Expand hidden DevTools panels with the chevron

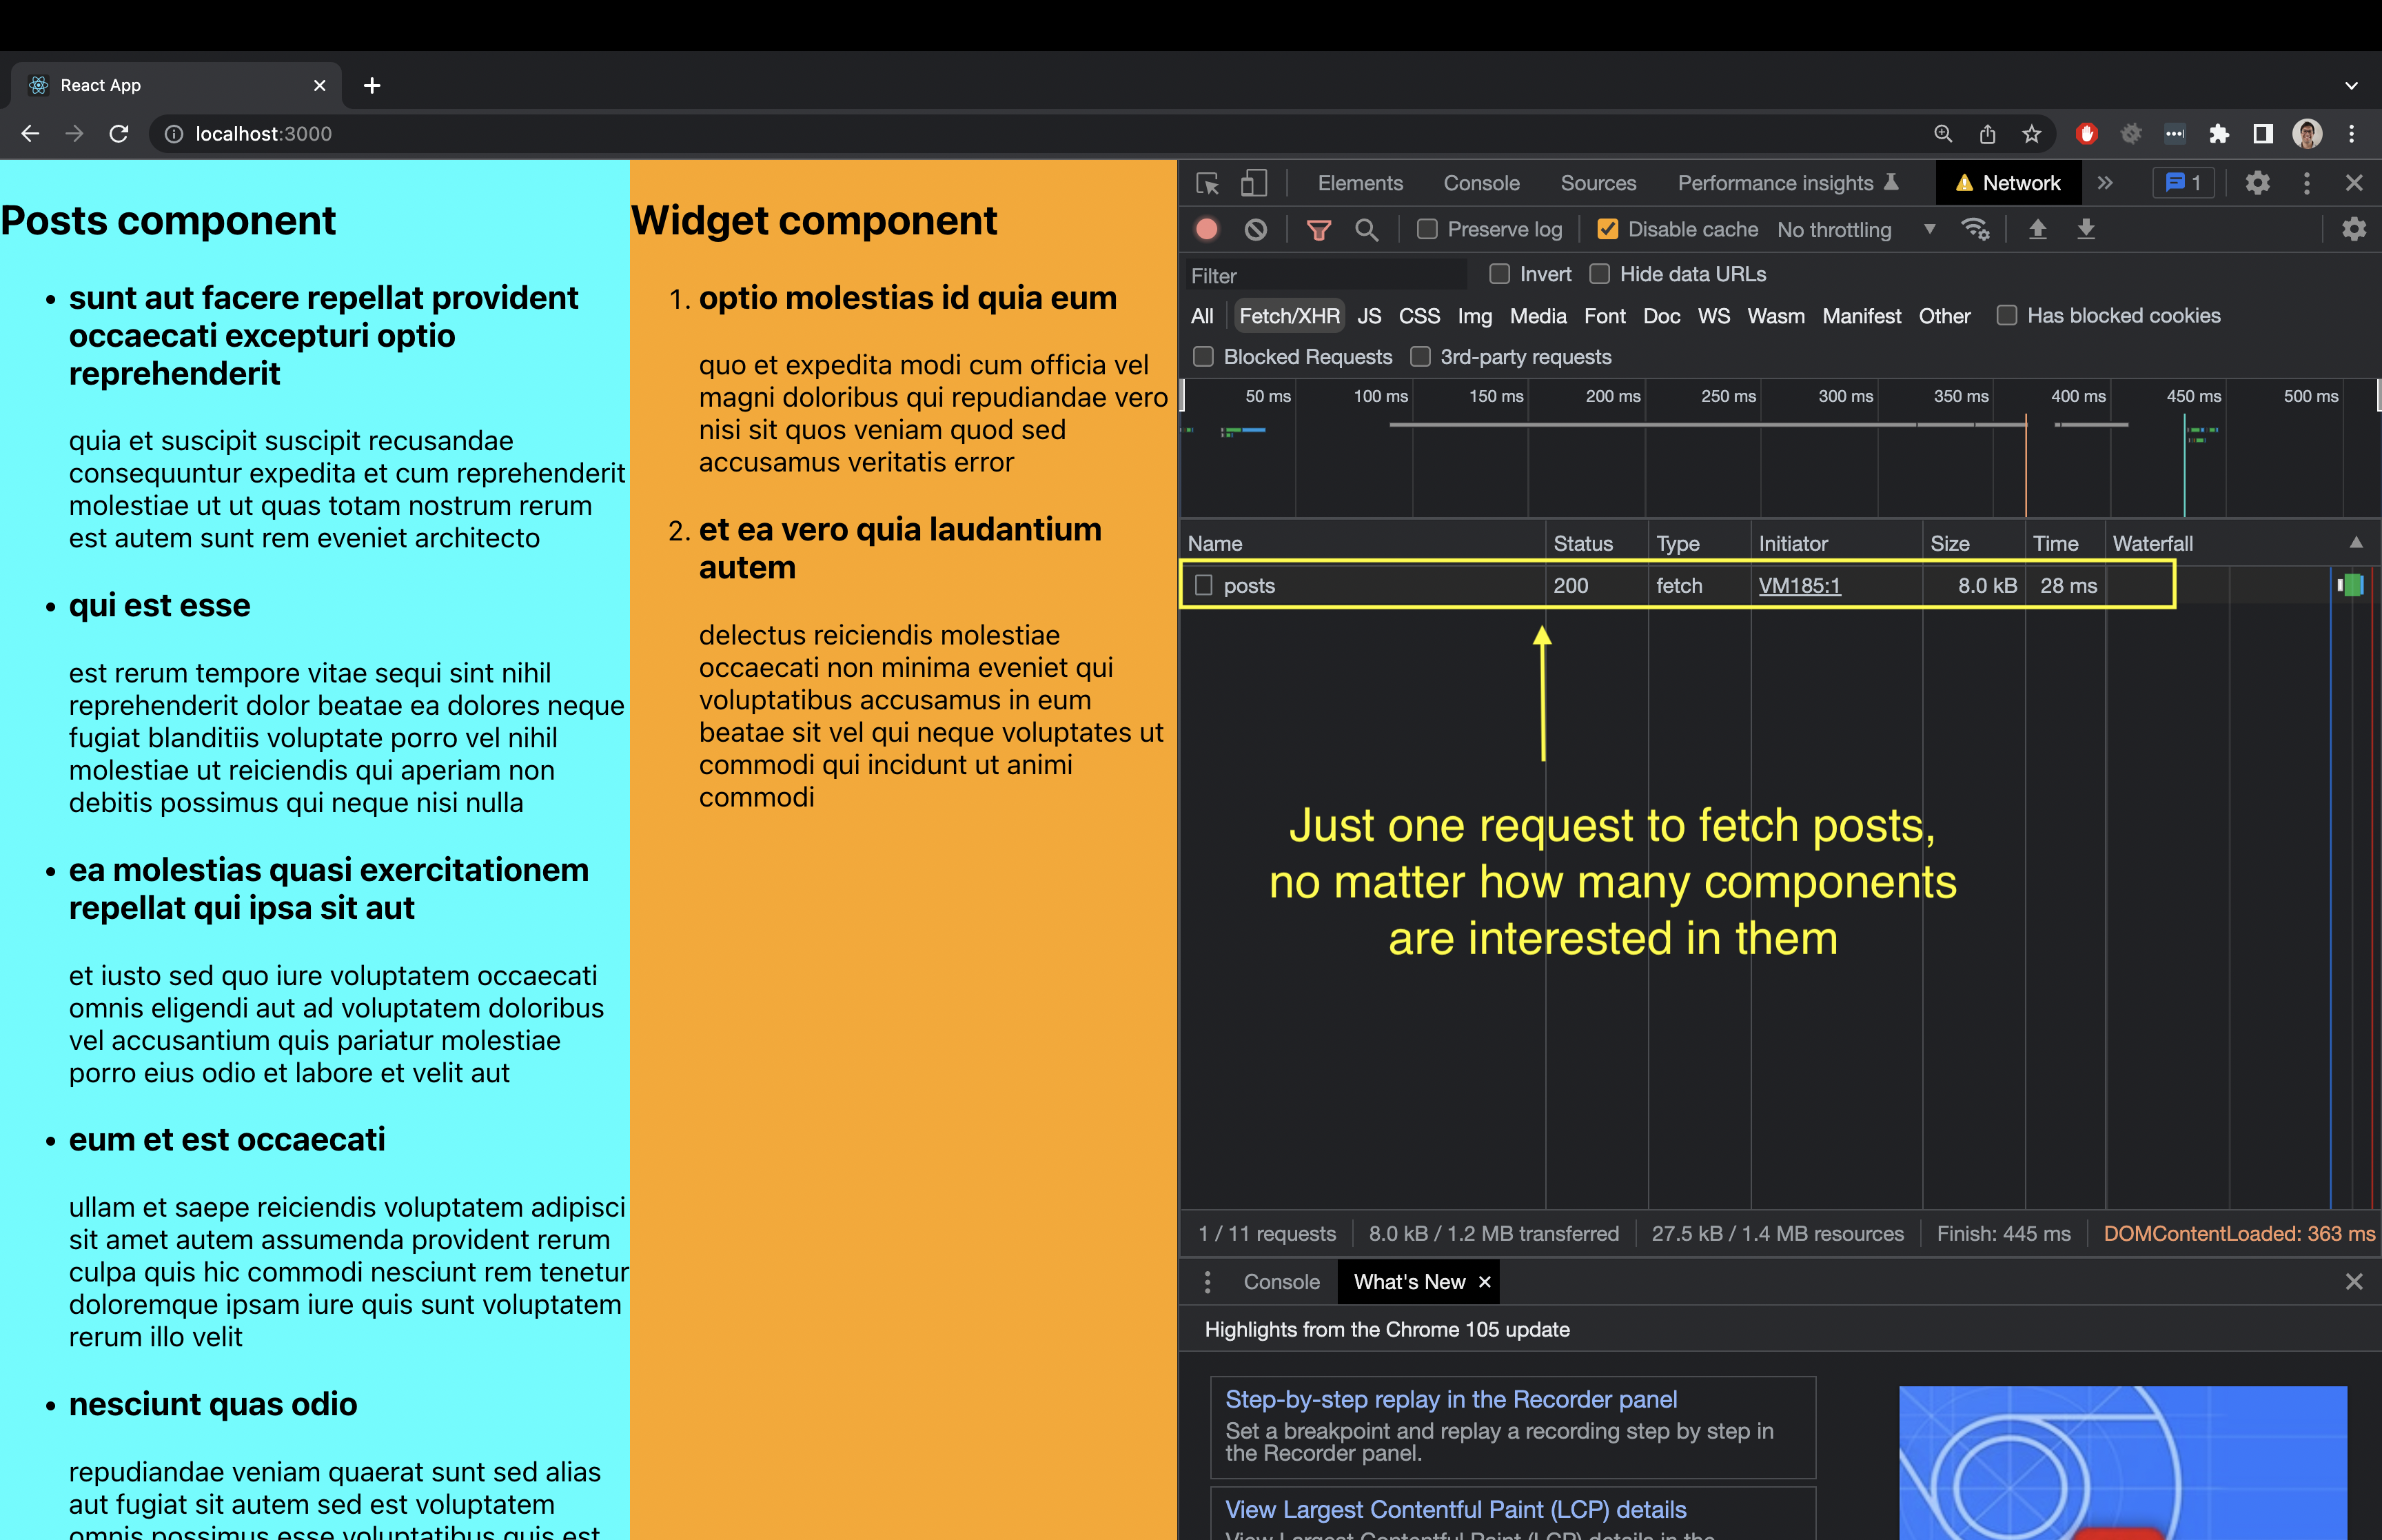coord(2105,183)
